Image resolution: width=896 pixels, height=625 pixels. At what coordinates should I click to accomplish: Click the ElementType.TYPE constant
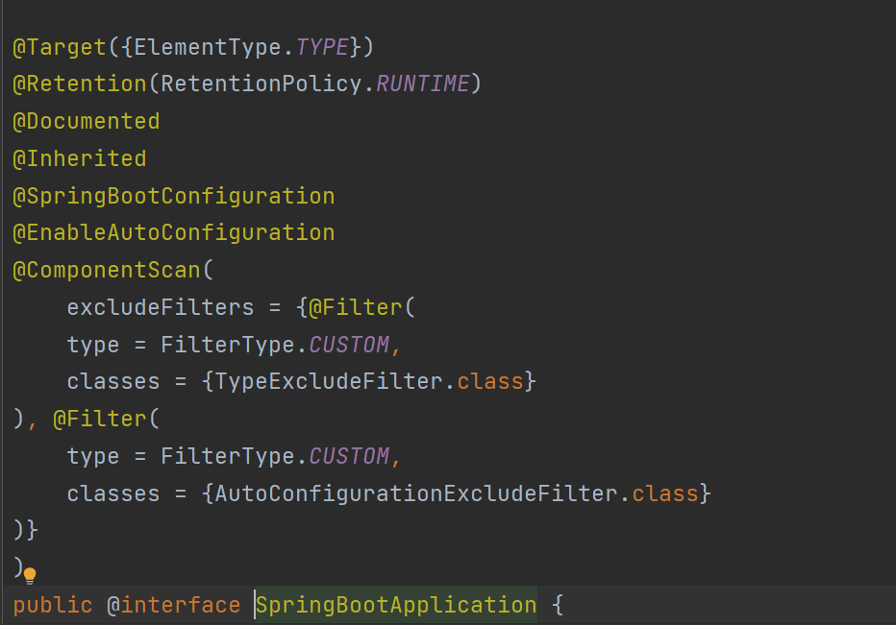coord(241,47)
